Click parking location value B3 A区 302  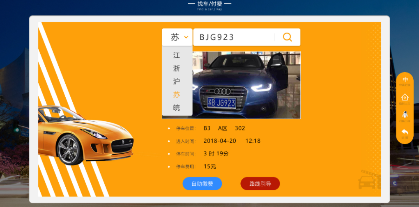[x=224, y=128]
